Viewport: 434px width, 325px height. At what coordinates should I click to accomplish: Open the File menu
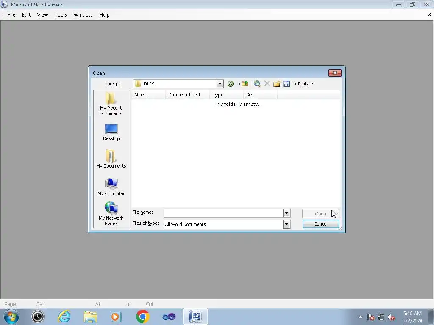click(x=11, y=15)
